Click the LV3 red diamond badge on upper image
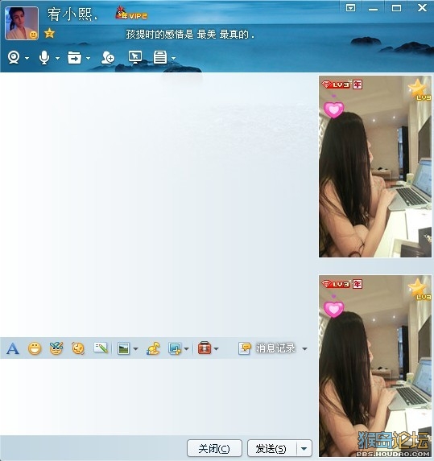434x461 pixels. pos(337,84)
